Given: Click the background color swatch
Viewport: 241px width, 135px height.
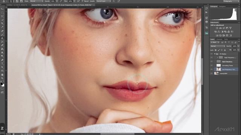Looking at the screenshot, I should pos(3,85).
